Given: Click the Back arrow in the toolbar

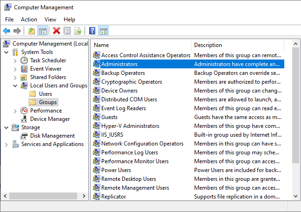Looking at the screenshot, I should pos(7,31).
